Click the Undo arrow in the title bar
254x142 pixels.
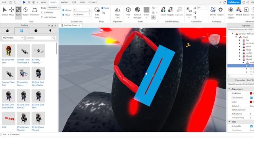[15, 2]
